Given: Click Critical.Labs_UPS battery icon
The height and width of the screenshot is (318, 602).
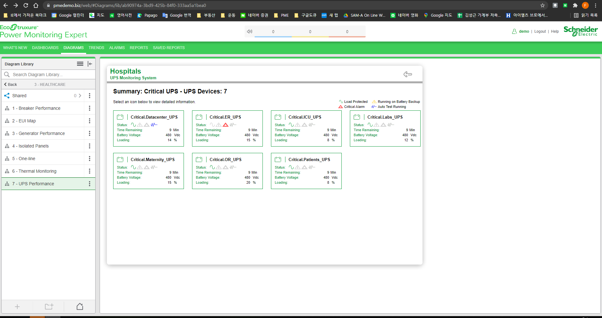Looking at the screenshot, I should [x=357, y=117].
